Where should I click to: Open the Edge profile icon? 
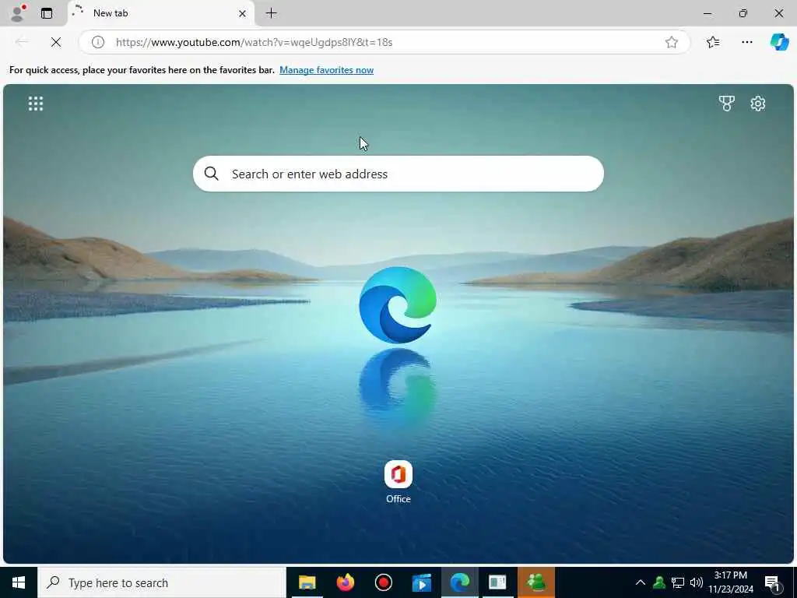point(18,12)
